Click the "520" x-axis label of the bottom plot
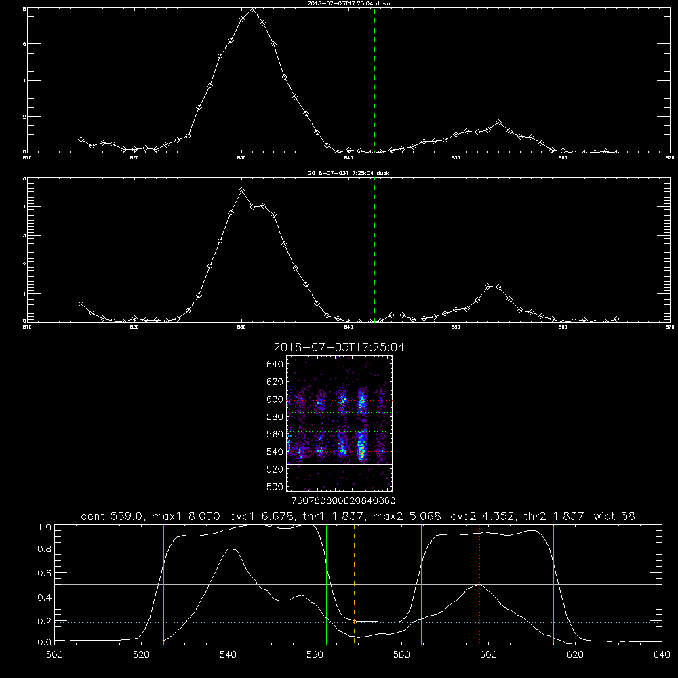The image size is (678, 678). [141, 655]
